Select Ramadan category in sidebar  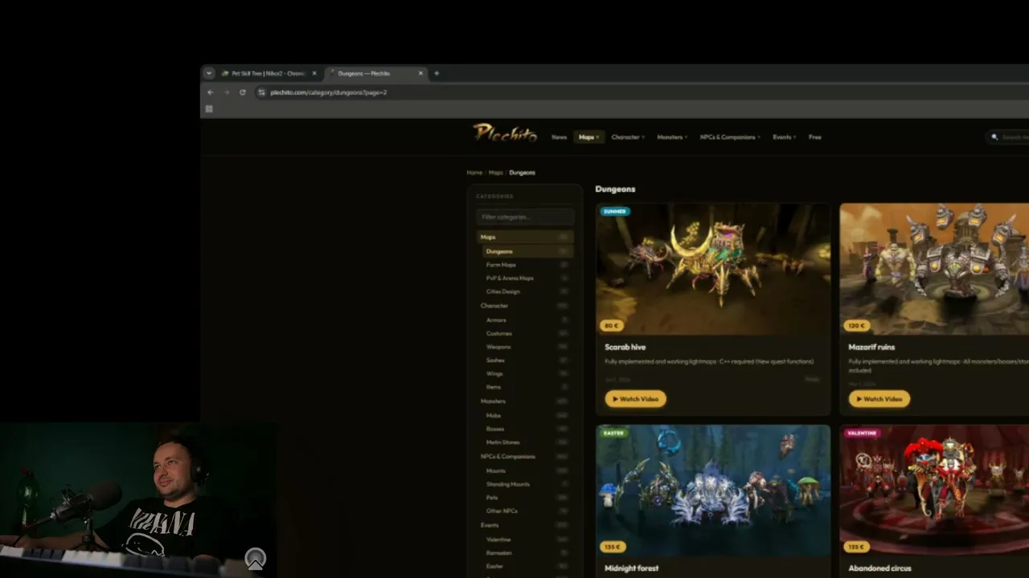527,553
